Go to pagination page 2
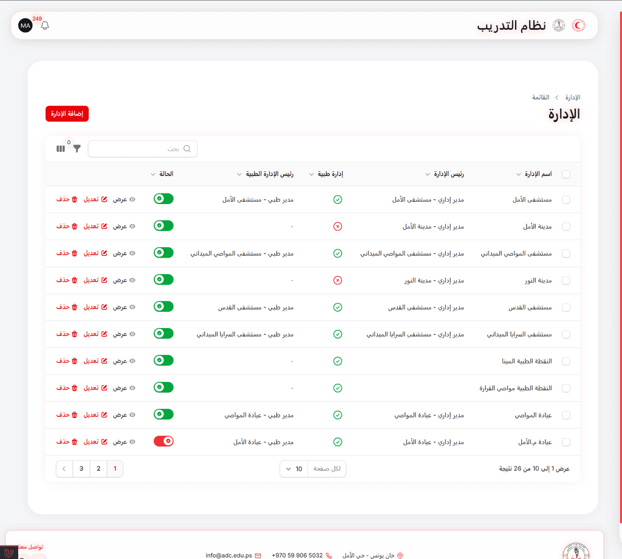This screenshot has height=559, width=622. (98, 469)
